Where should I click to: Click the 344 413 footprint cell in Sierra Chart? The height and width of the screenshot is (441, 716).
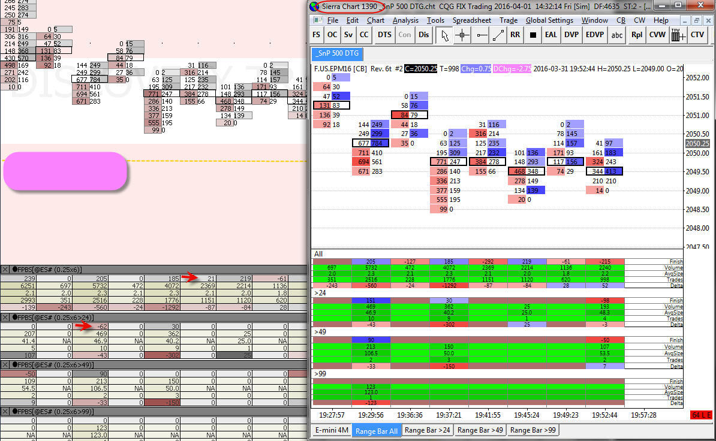(x=604, y=171)
